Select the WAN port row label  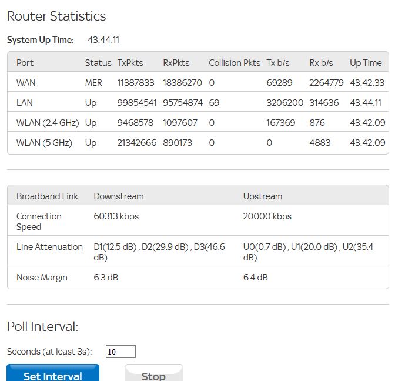point(26,83)
